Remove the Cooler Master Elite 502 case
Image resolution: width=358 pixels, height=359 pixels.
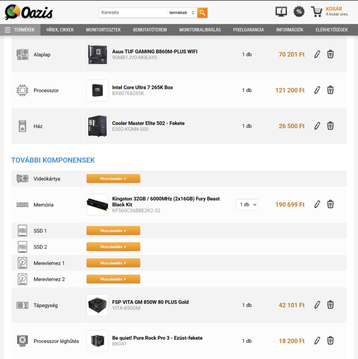click(x=330, y=126)
